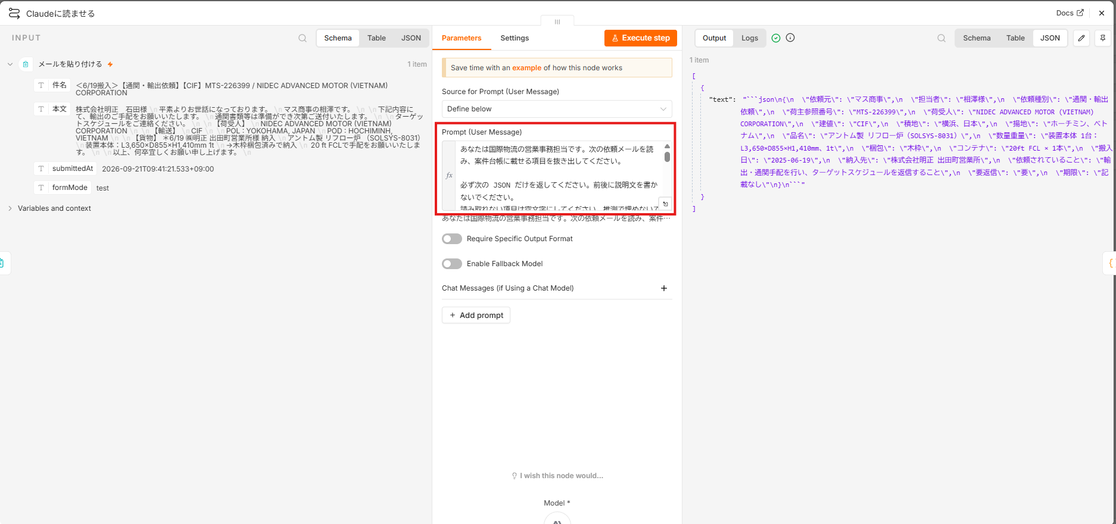
Task: Switch output to Logs tab
Action: pyautogui.click(x=750, y=38)
